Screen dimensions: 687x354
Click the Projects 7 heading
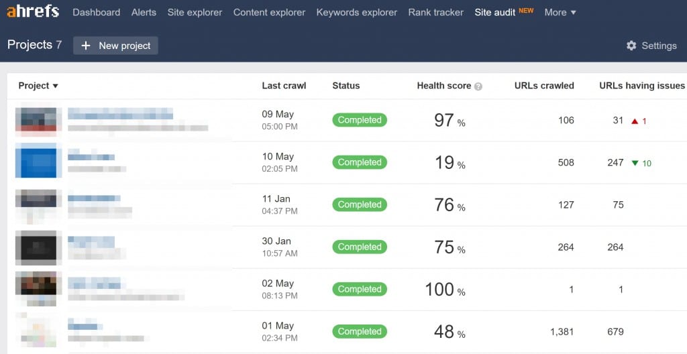click(35, 45)
